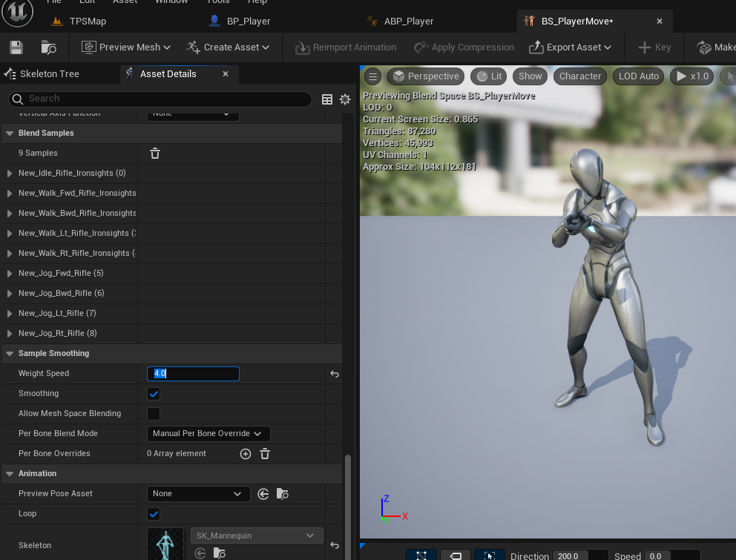Click Reimport Animation button
Viewport: 736px width, 560px height.
[x=346, y=47]
